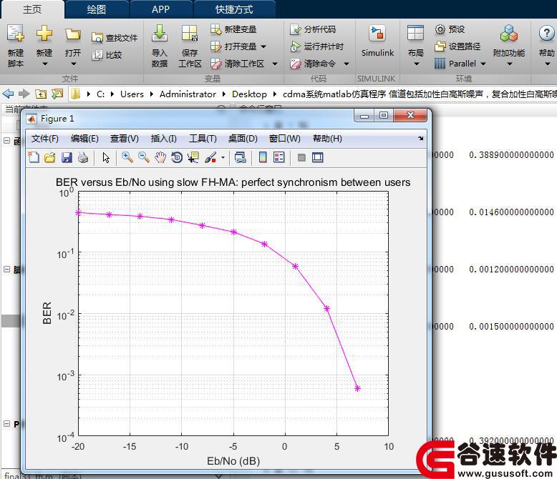Screen dimensions: 557x479
Task: Activate Zoom Out tool in figure
Action: coord(143,157)
